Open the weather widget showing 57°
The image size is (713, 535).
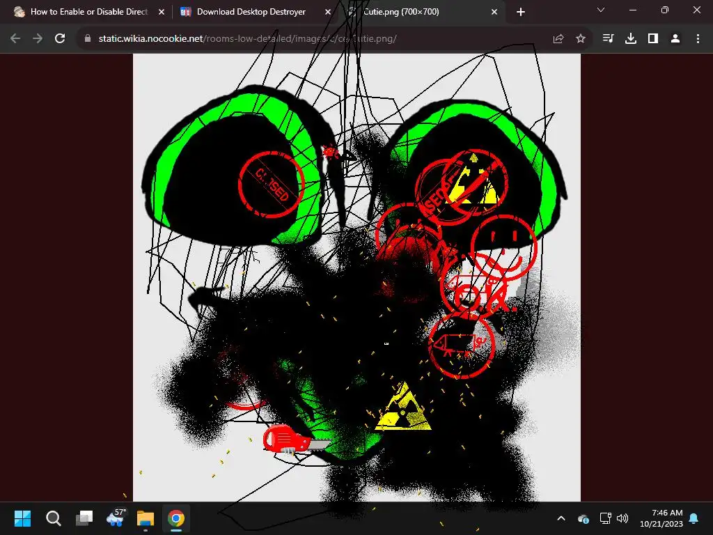pos(115,518)
